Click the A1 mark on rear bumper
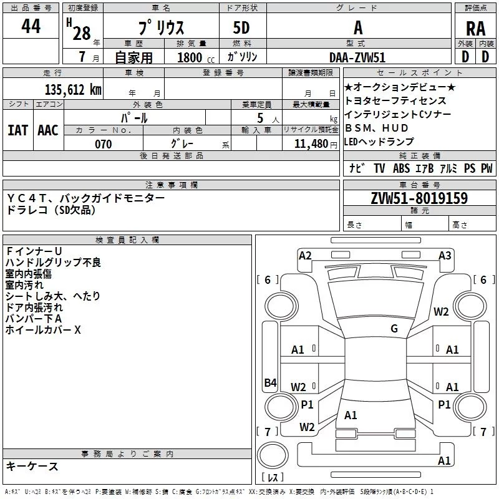499x499 pixels. [x=444, y=460]
